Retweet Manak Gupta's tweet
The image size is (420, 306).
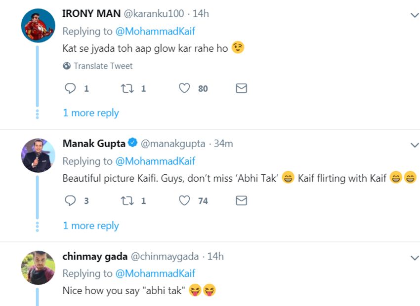pos(127,201)
